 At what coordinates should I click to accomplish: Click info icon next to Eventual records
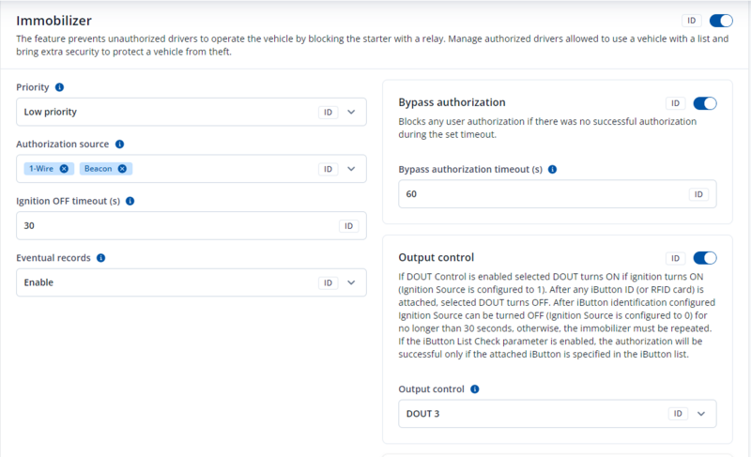100,257
